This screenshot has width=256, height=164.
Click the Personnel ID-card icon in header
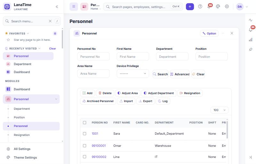[x=84, y=7]
